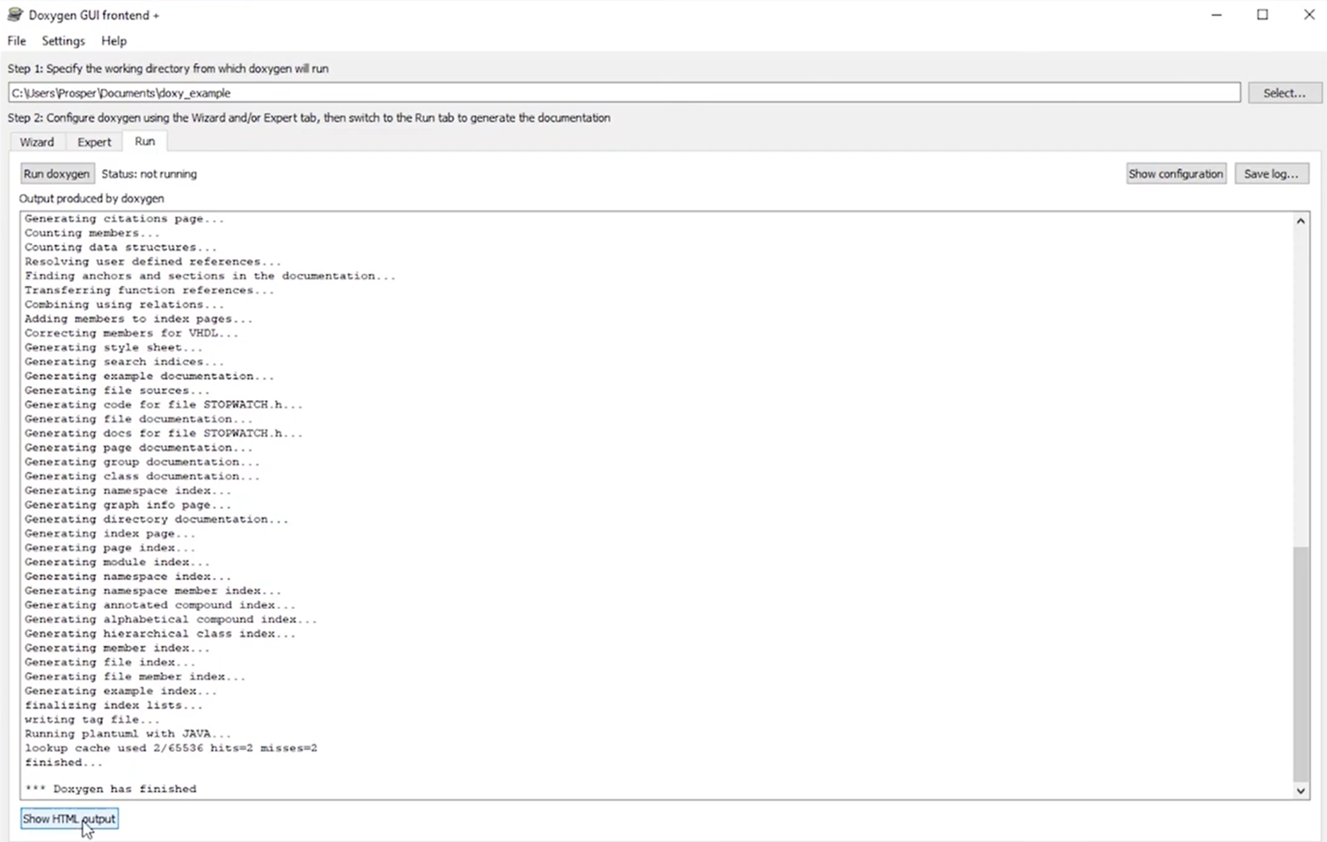Click 'Correcting members for VHDL...' line
Screen dimensions: 1327x842
[132, 333]
